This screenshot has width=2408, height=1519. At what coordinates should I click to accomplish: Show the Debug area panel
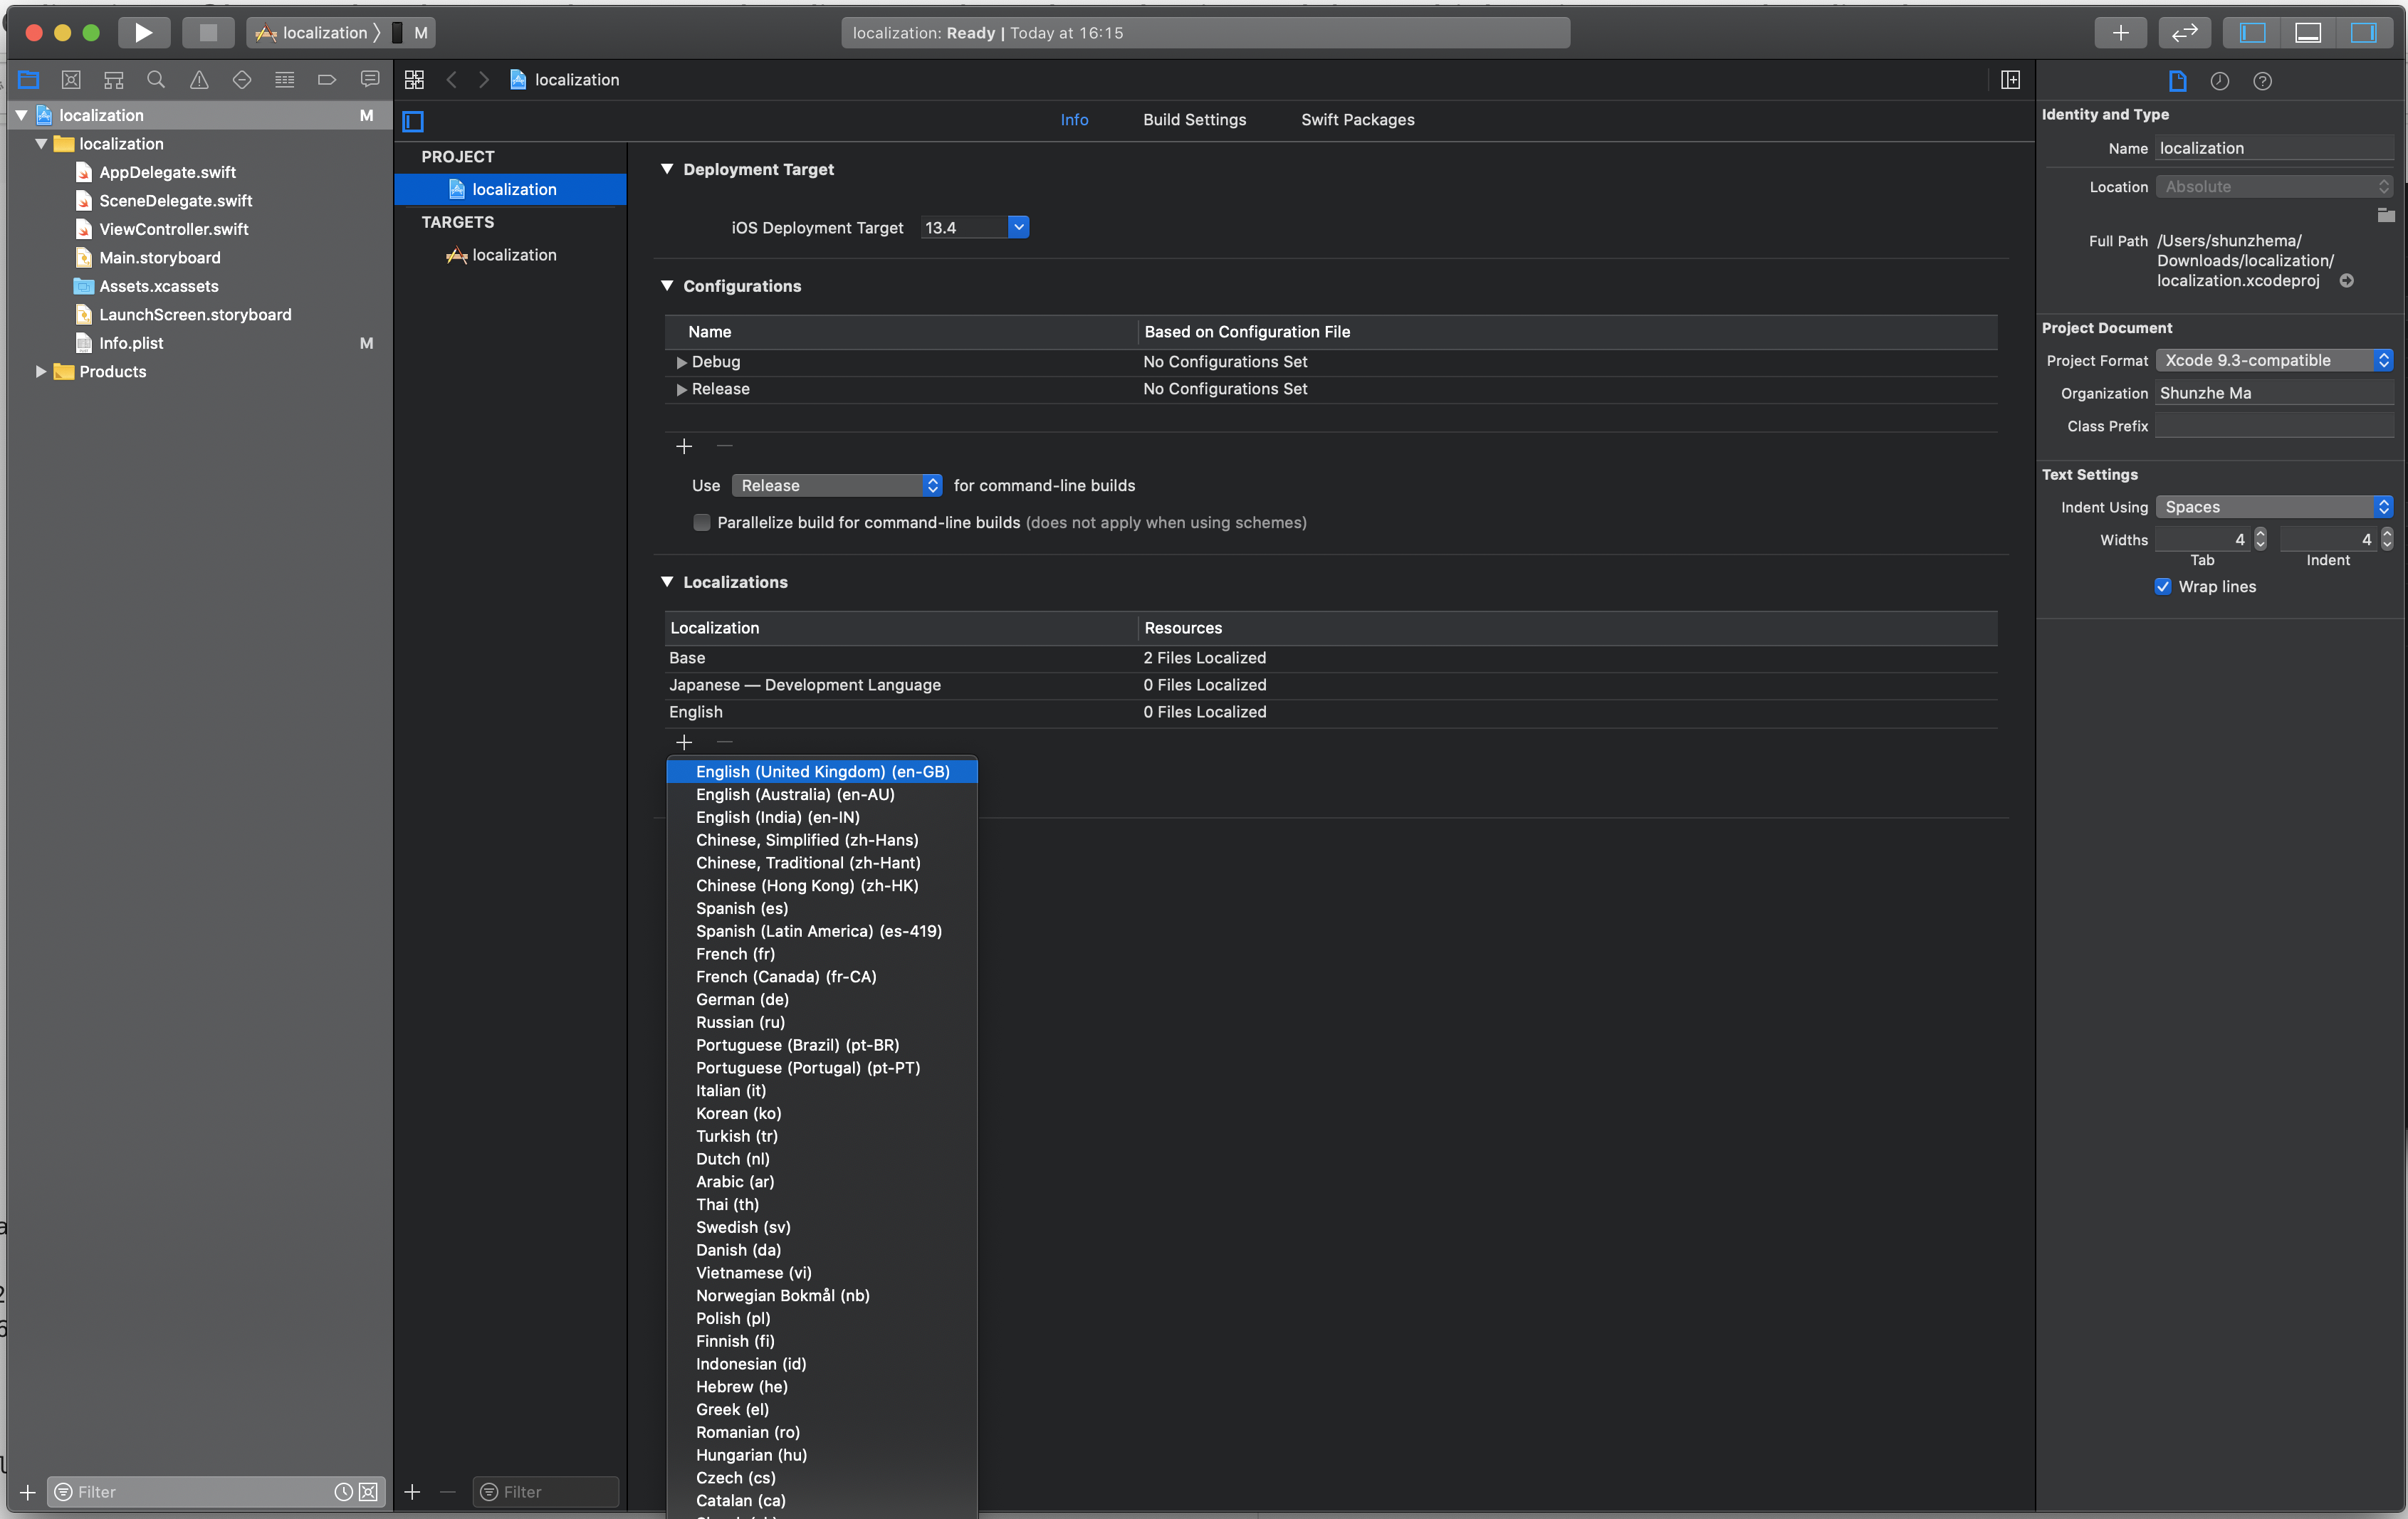[2308, 33]
